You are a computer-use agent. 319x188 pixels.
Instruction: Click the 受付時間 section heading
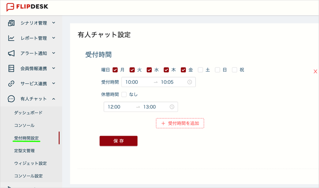click(x=98, y=55)
